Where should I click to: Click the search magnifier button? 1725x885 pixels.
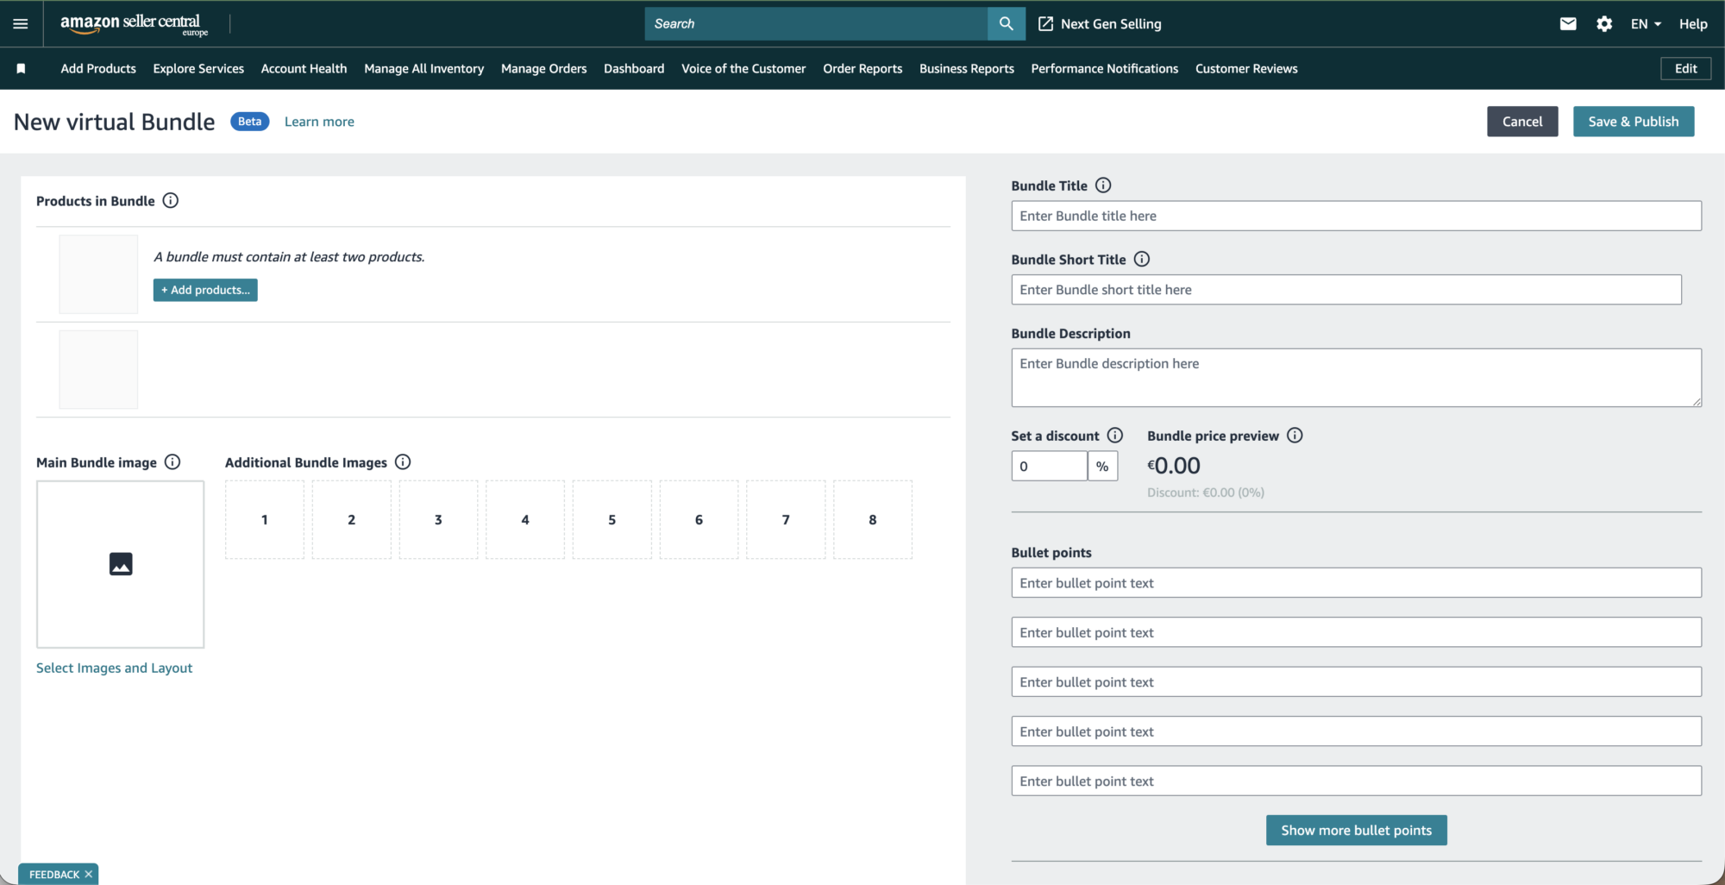pos(1006,24)
